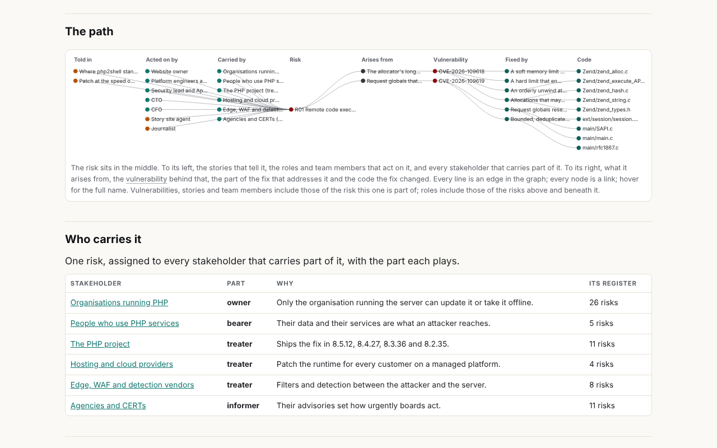Screen dimensions: 717x448
Task: Select 'Request globals rese...' fix node
Action: 536,110
